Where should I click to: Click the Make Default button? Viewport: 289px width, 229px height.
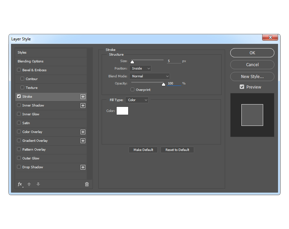(143, 150)
